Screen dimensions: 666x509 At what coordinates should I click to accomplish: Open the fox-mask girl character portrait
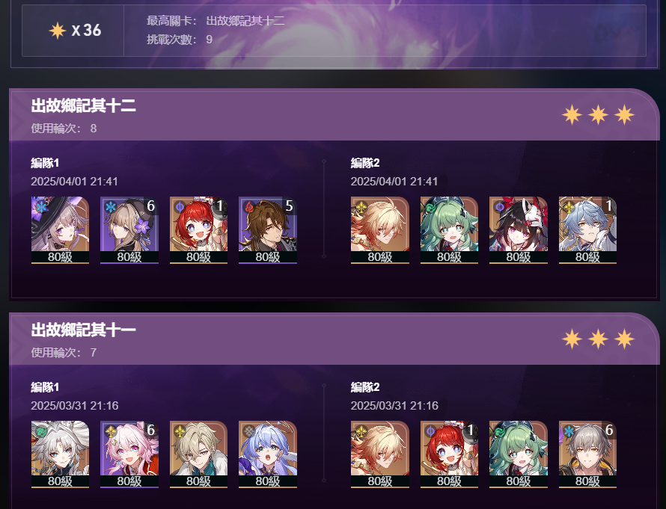pos(518,230)
